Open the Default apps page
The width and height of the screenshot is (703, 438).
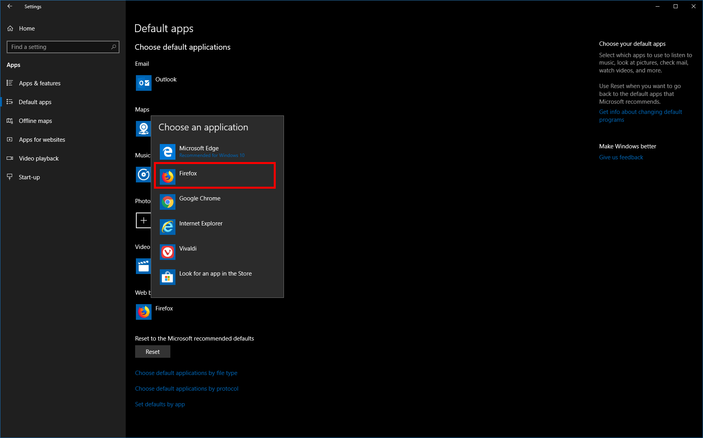click(x=63, y=102)
